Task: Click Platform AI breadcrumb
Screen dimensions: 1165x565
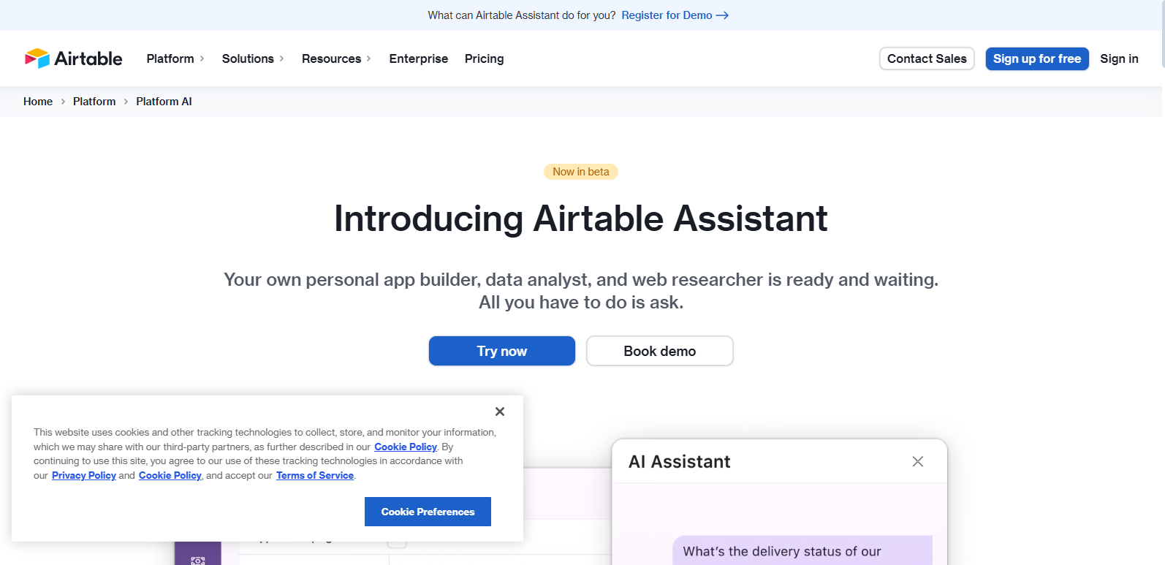Action: pyautogui.click(x=164, y=102)
